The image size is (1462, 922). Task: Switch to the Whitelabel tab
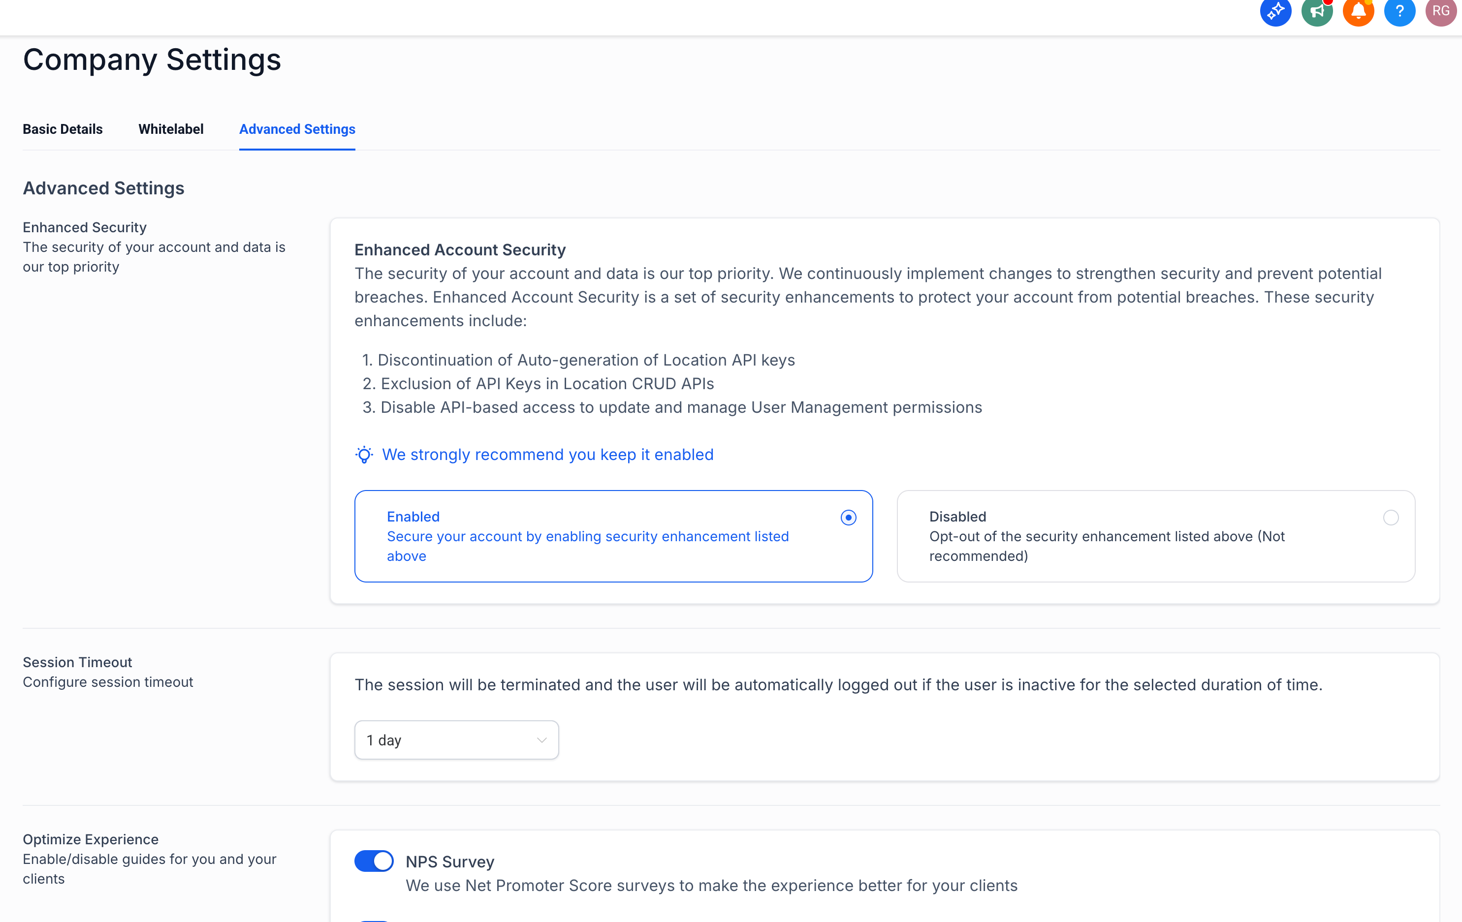(x=171, y=129)
